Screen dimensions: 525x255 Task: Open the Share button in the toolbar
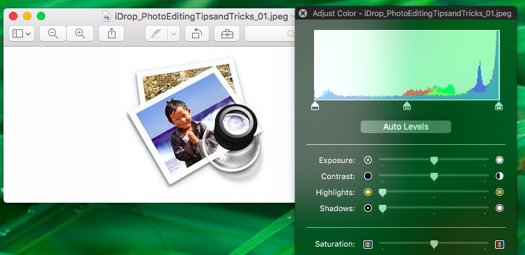point(111,33)
